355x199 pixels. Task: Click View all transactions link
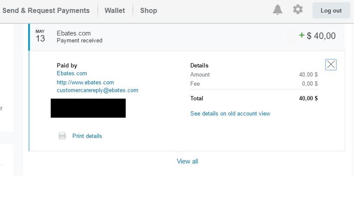click(187, 161)
